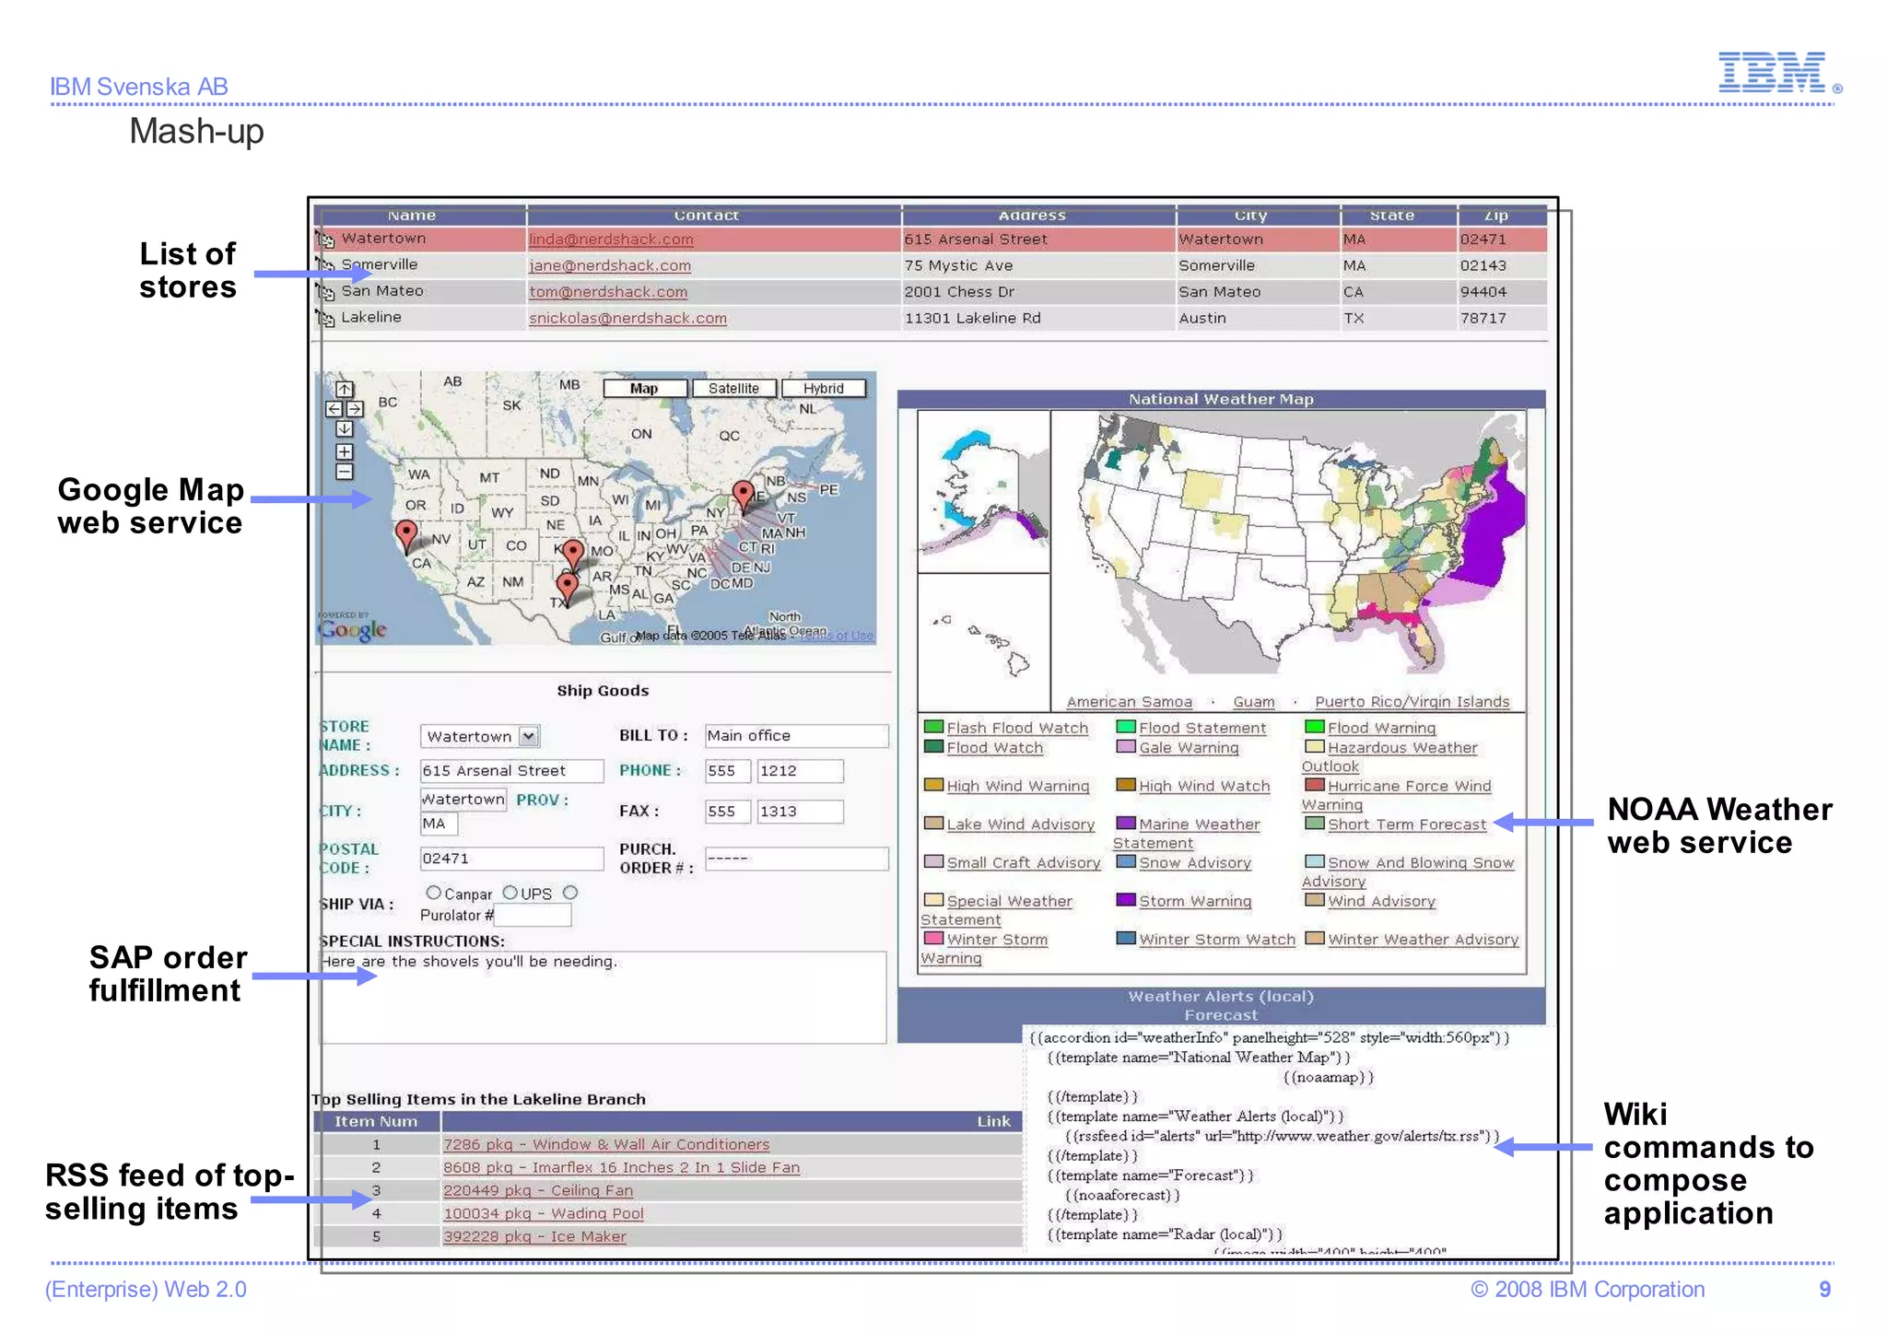The width and height of the screenshot is (1887, 1333).
Task: Open linda@nerdshack.com email link
Action: tap(611, 240)
